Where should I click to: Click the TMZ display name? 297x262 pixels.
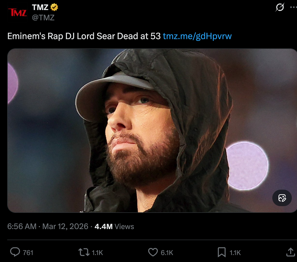40,7
